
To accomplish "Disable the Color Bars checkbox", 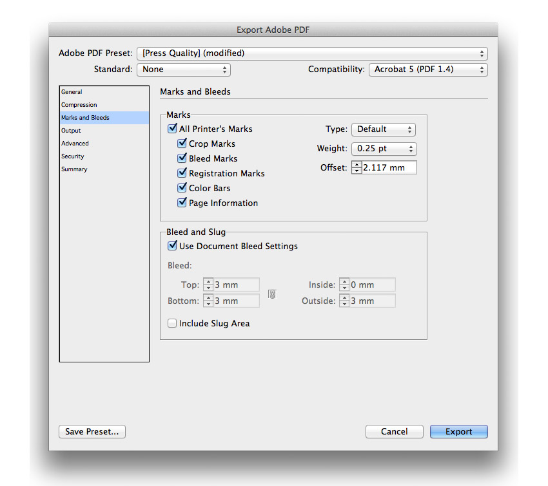I will 182,188.
